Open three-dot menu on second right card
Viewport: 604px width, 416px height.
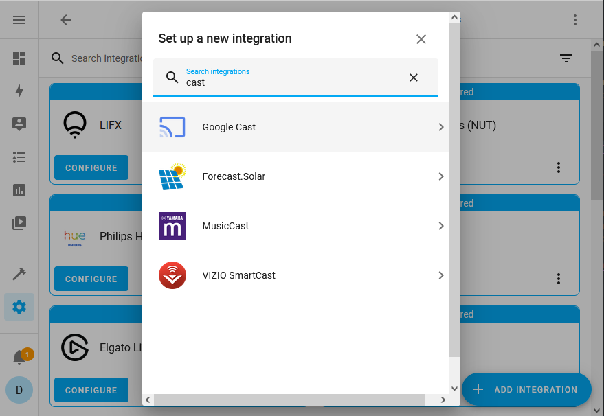(x=558, y=279)
